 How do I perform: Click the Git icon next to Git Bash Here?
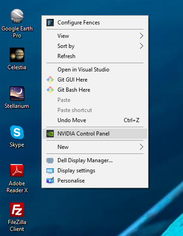50,90
